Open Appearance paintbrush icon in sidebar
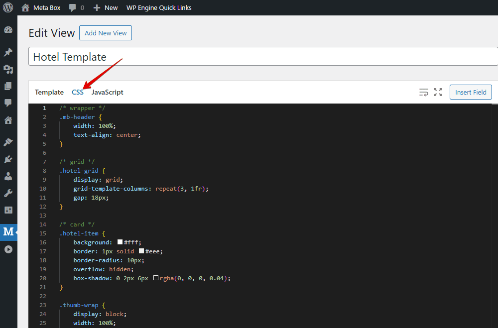Viewport: 498px width, 328px height. pyautogui.click(x=8, y=142)
